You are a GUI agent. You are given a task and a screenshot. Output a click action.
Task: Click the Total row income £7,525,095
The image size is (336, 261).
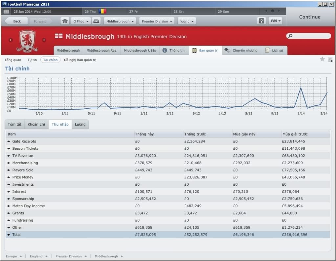146,235
